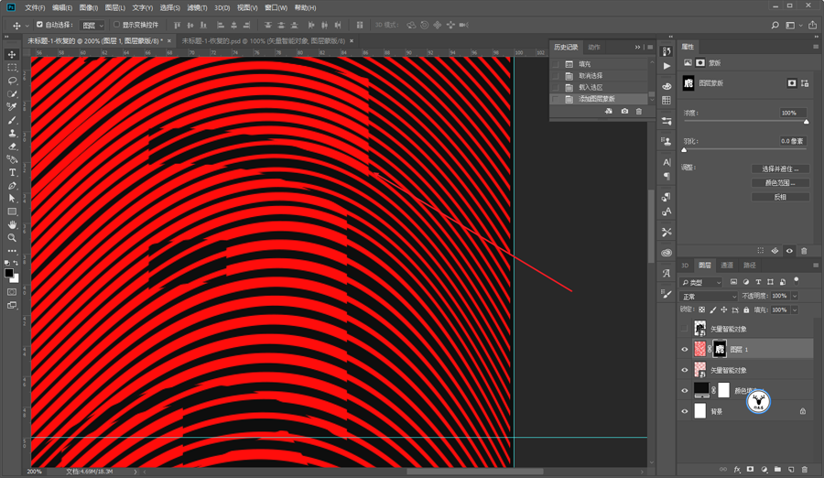The height and width of the screenshot is (478, 824).
Task: Select the Horizontal Type tool
Action: (12, 172)
